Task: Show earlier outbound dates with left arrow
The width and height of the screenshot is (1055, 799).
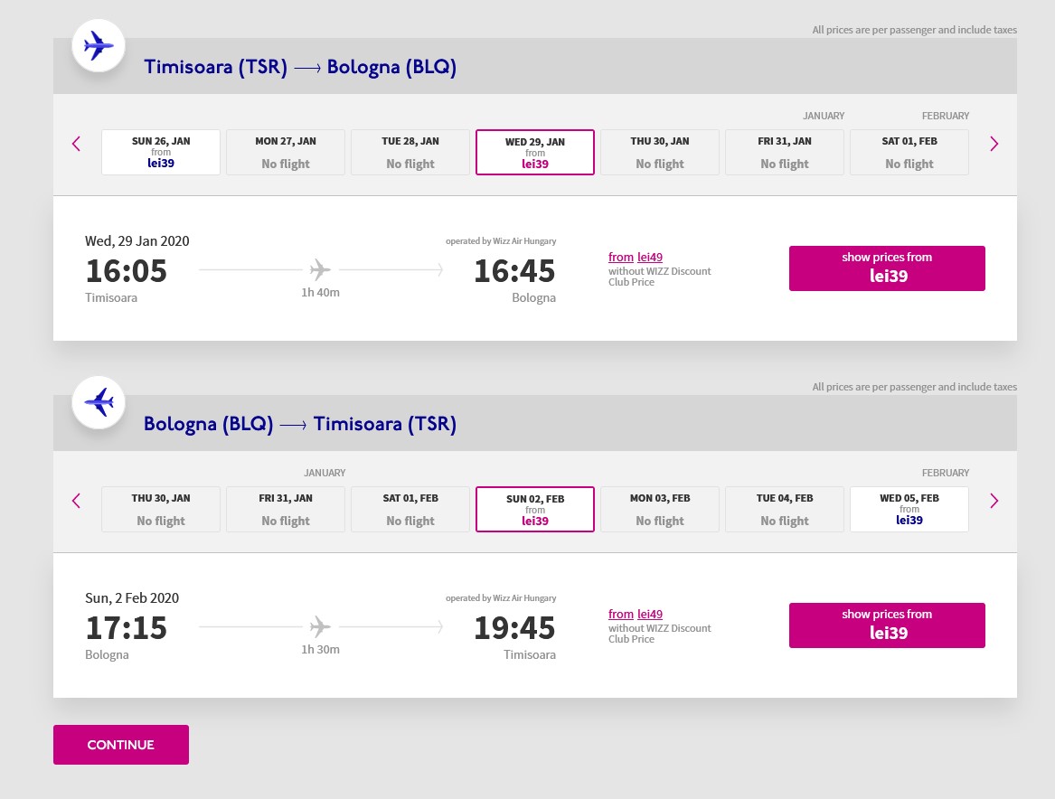Action: [76, 144]
